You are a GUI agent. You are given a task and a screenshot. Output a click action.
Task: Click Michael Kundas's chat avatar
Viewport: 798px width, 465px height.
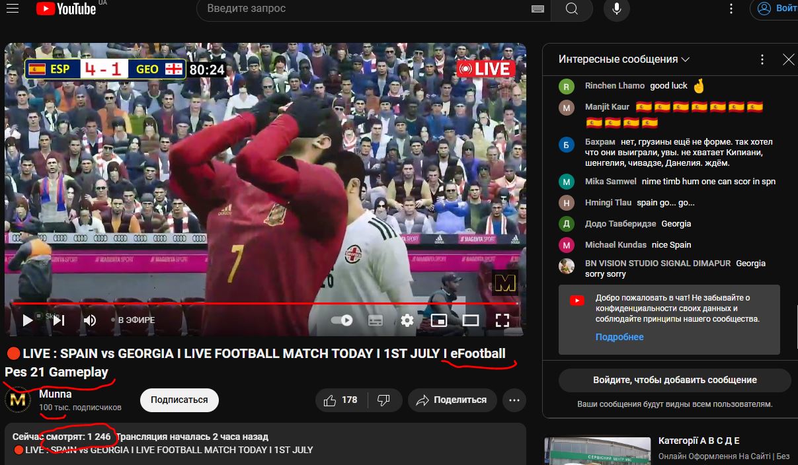(567, 245)
